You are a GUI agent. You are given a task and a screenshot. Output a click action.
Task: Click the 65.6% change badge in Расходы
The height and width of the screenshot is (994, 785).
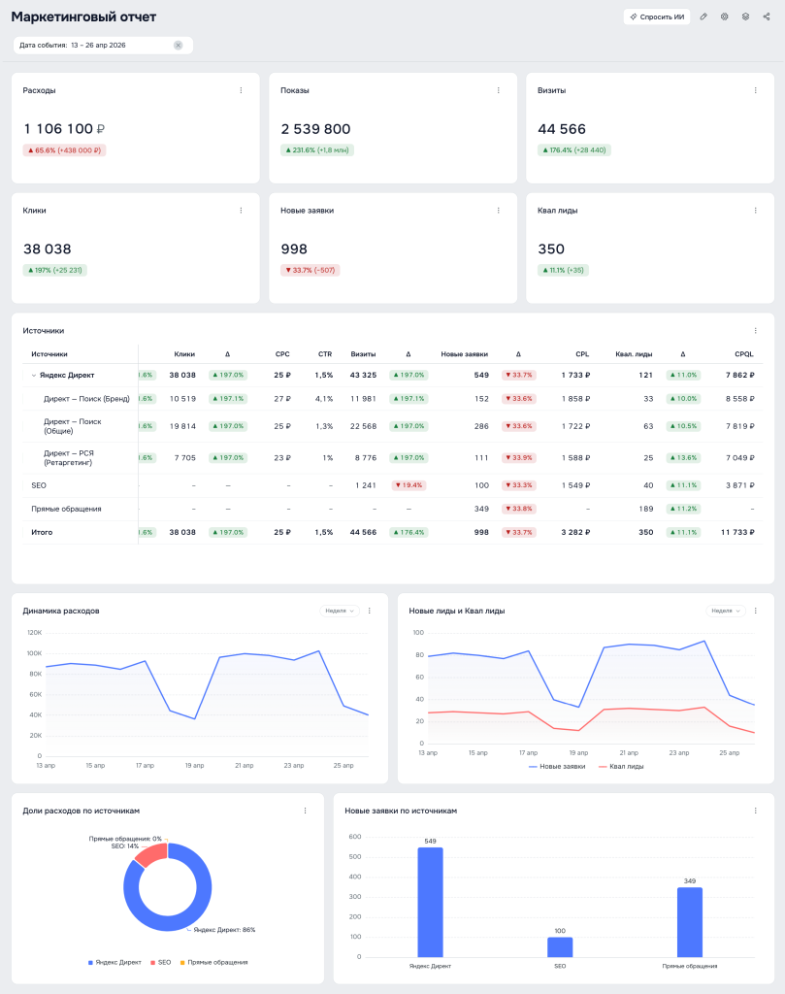click(x=64, y=150)
